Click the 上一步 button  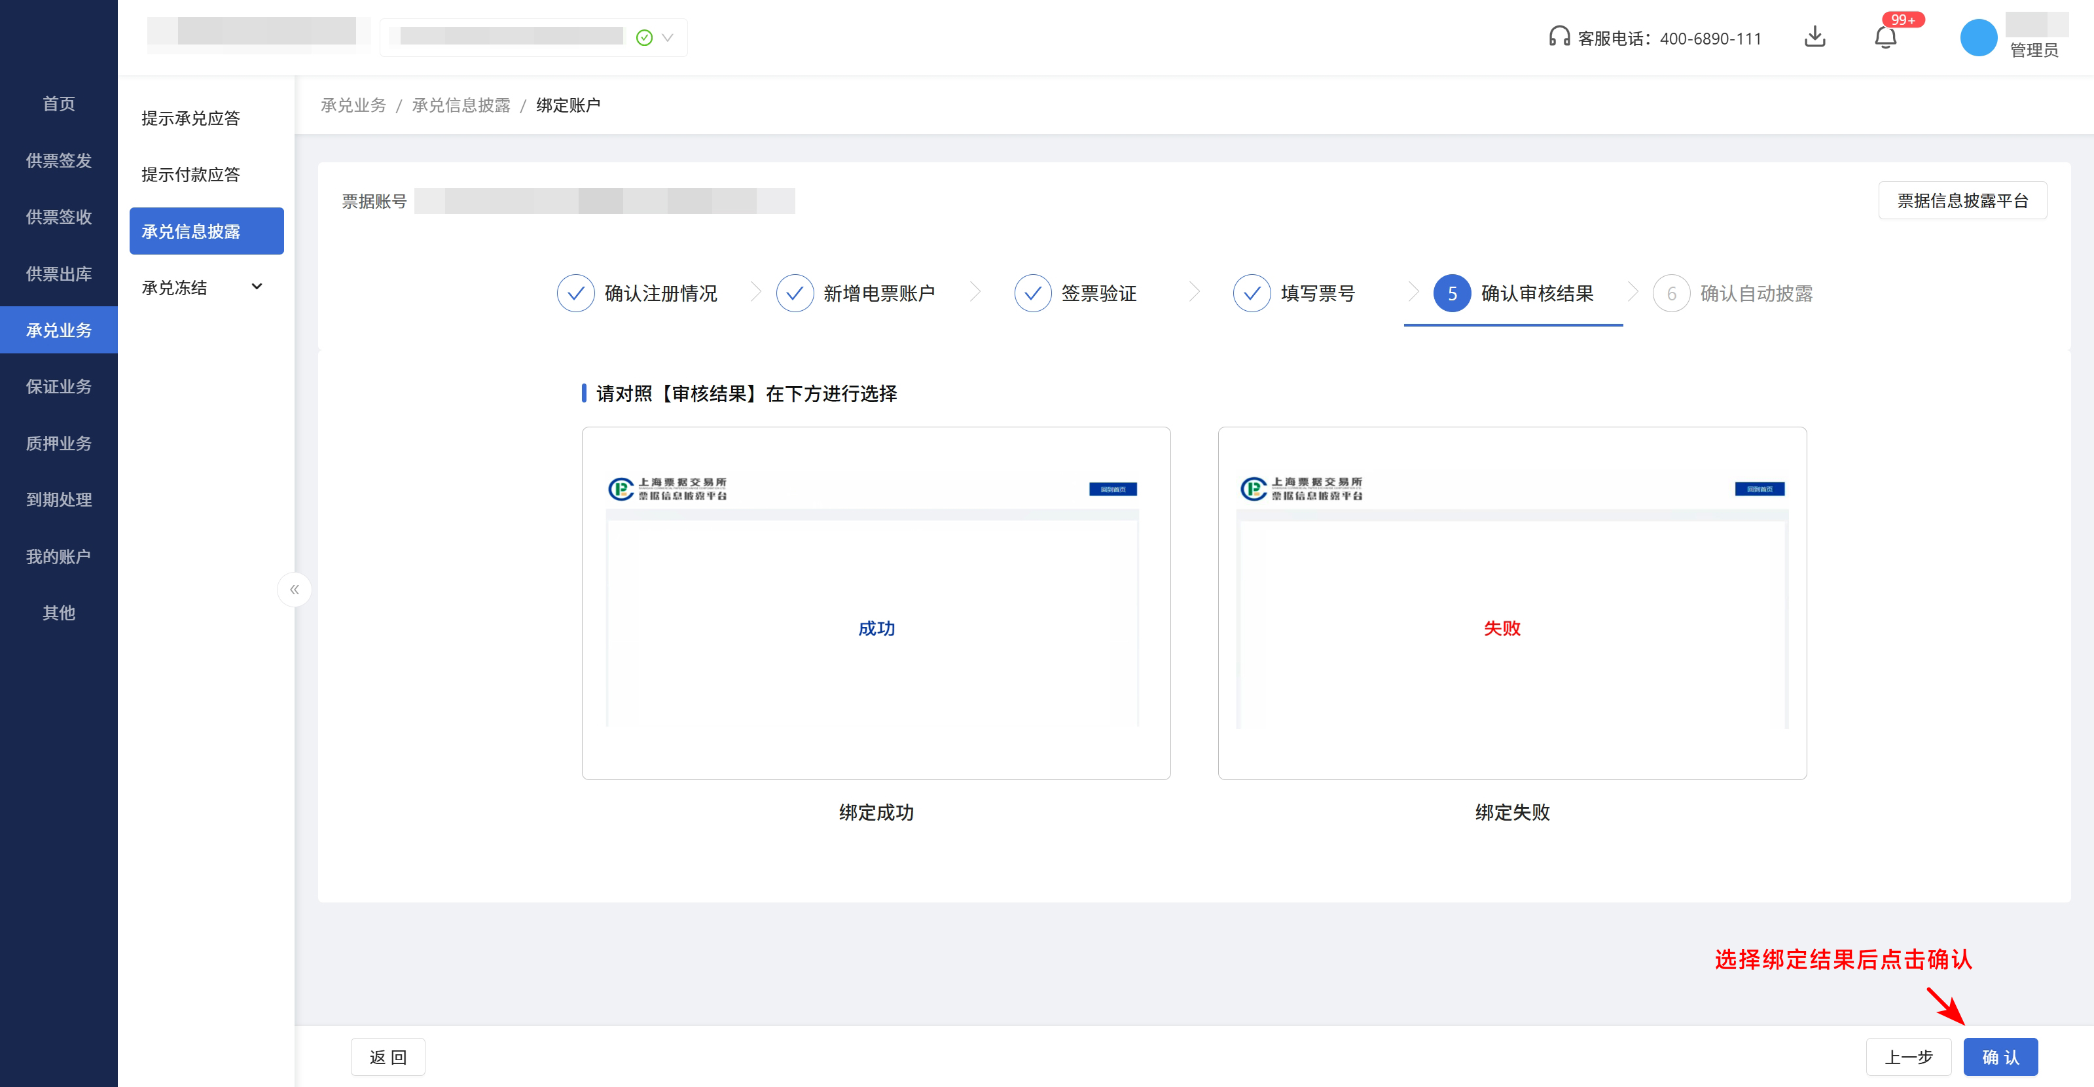pyautogui.click(x=1908, y=1057)
